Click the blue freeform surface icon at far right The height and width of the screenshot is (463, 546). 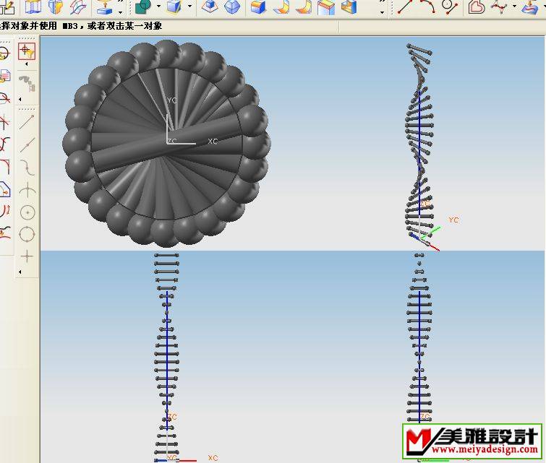pyautogui.click(x=530, y=7)
